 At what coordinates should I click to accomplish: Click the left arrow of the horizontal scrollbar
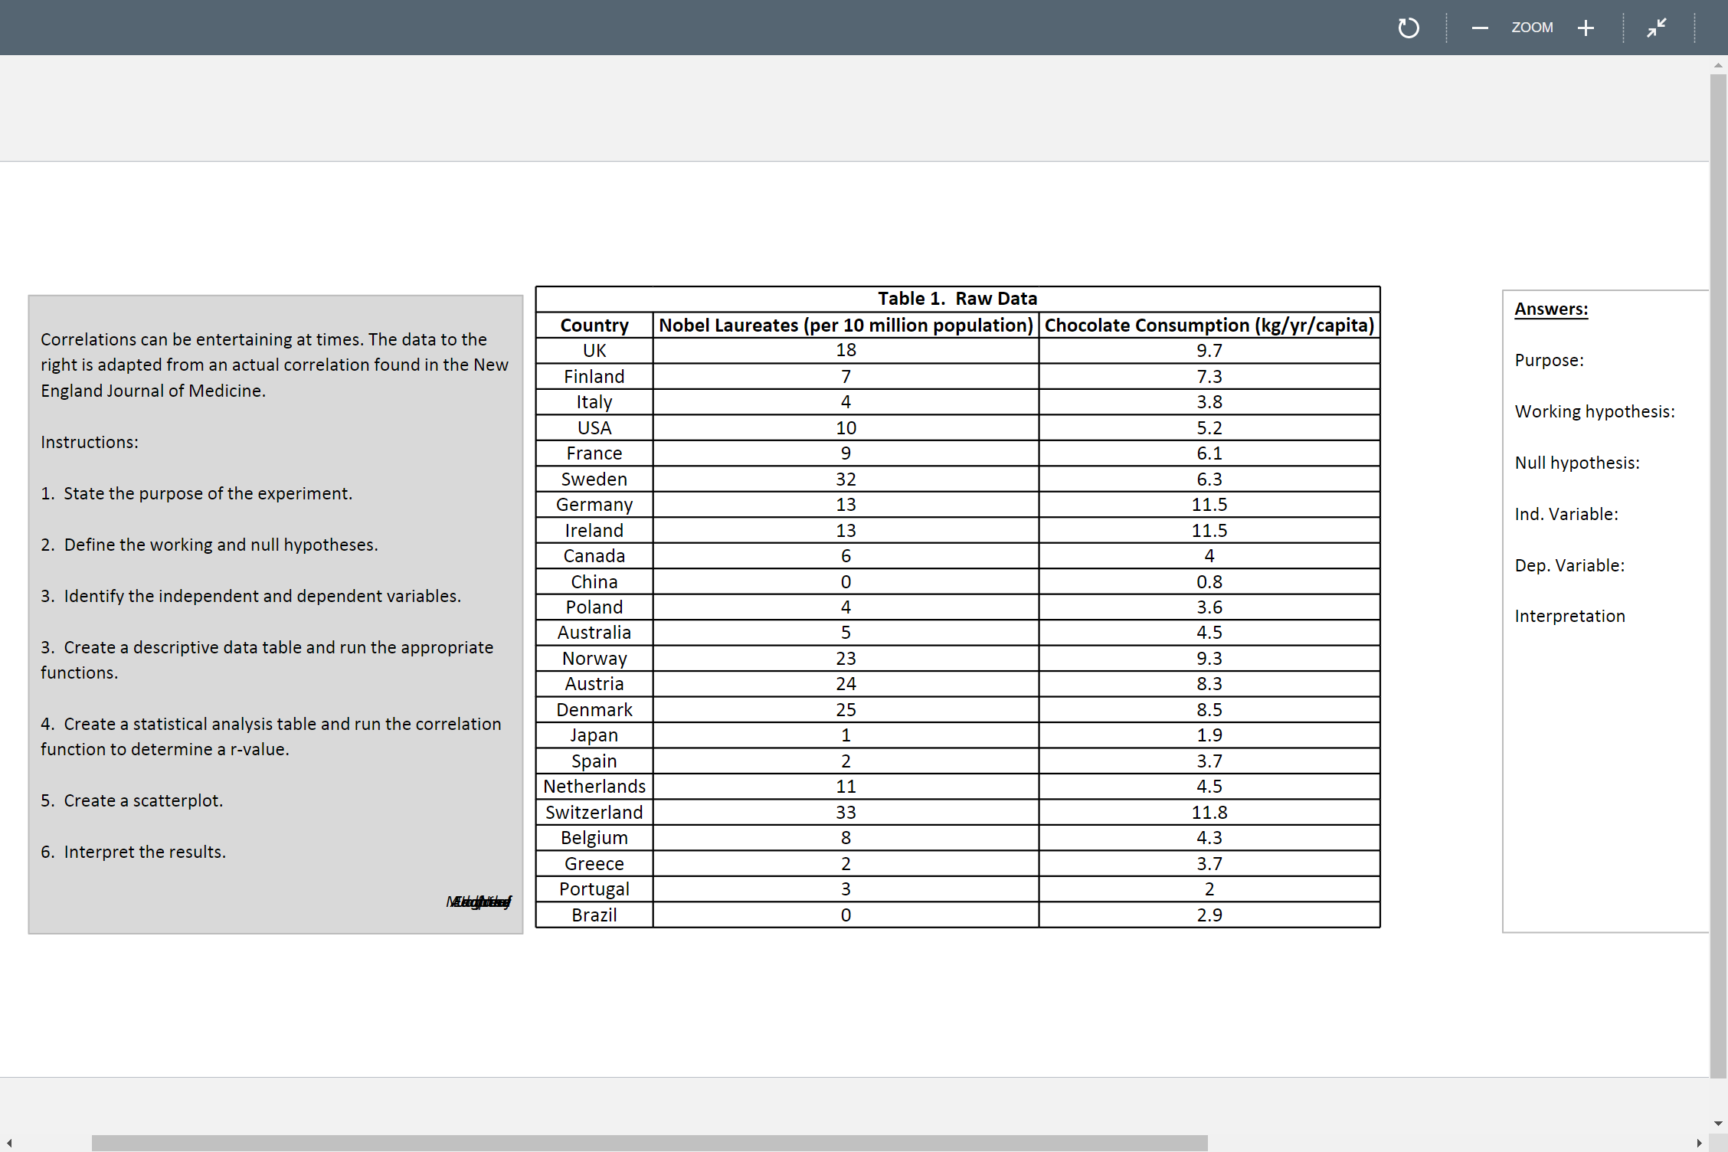9,1142
